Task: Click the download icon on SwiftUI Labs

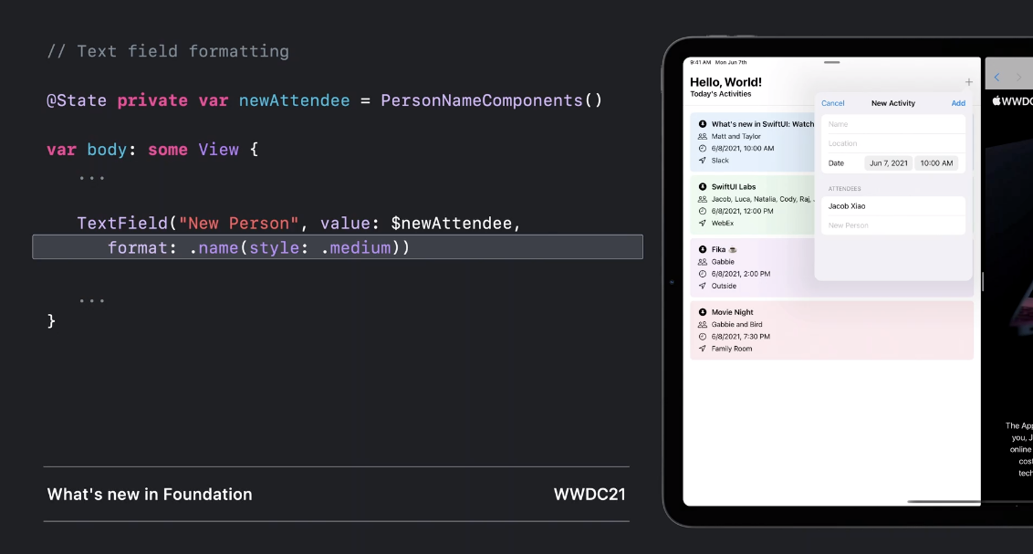Action: [x=703, y=186]
